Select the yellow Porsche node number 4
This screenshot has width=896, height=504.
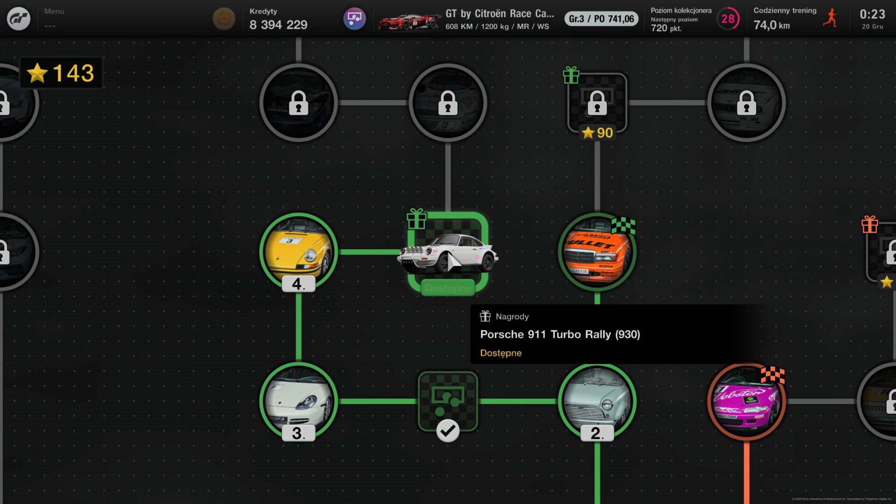(299, 252)
